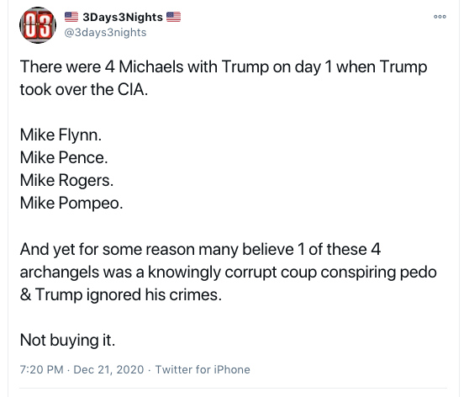Click the And yet for some reason line

point(200,250)
